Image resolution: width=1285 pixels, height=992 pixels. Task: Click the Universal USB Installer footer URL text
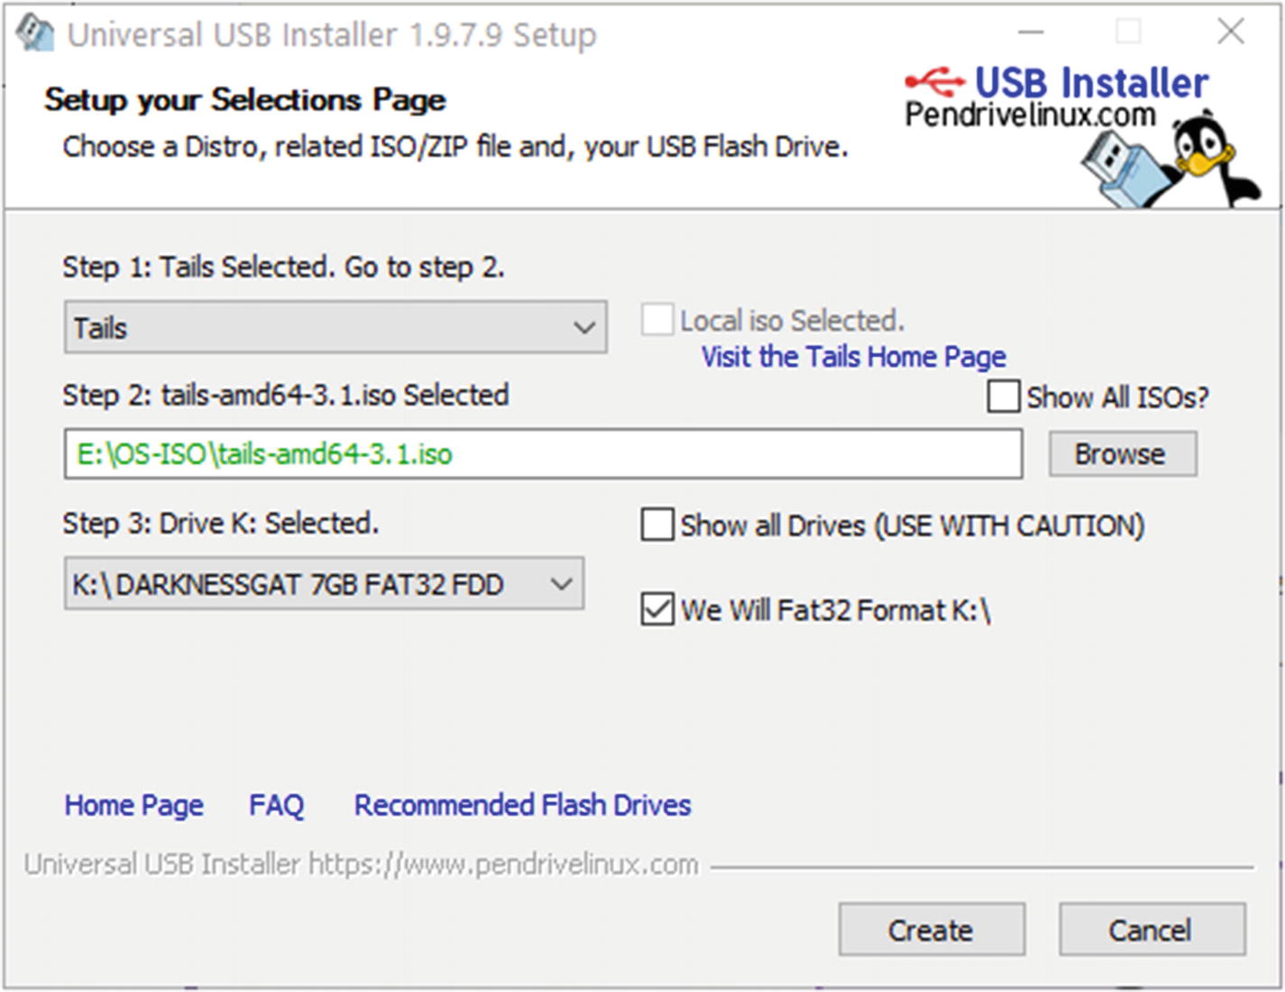361,864
